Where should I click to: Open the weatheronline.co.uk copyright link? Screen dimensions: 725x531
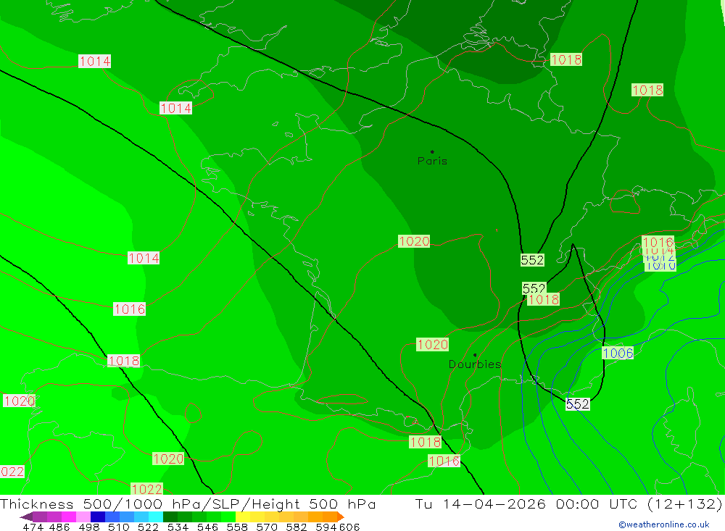click(664, 524)
